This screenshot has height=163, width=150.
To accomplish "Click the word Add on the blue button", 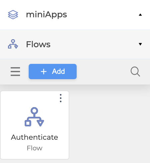I will click(x=58, y=71).
